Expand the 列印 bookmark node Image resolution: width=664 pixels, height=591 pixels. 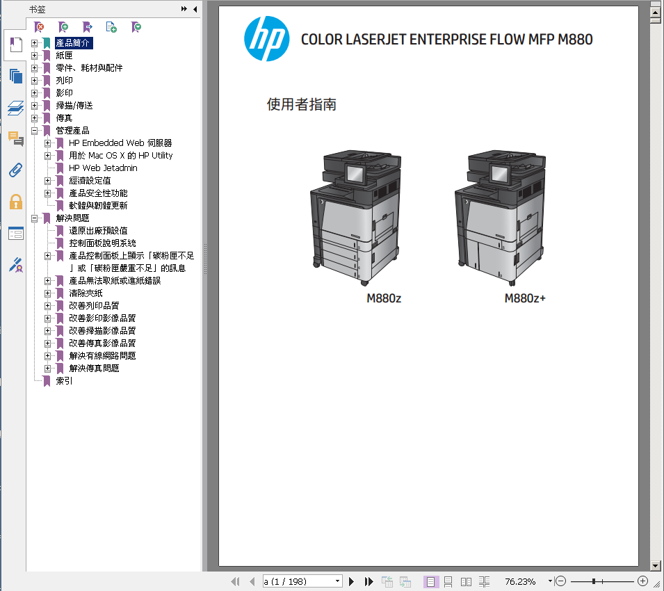point(34,81)
